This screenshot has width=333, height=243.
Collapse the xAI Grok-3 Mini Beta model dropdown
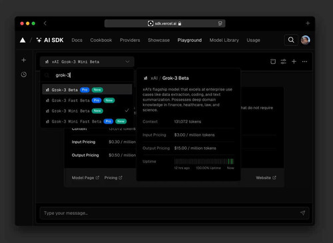click(87, 62)
